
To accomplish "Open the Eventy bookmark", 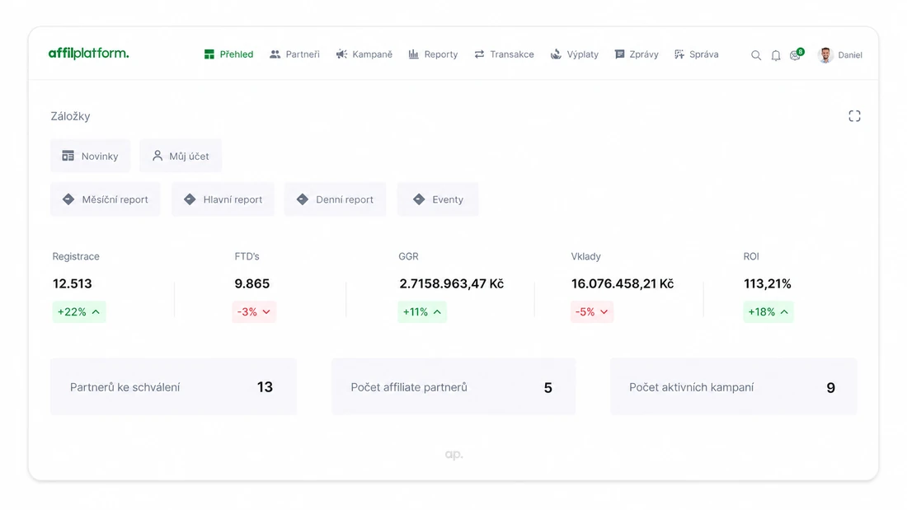I will 438,199.
